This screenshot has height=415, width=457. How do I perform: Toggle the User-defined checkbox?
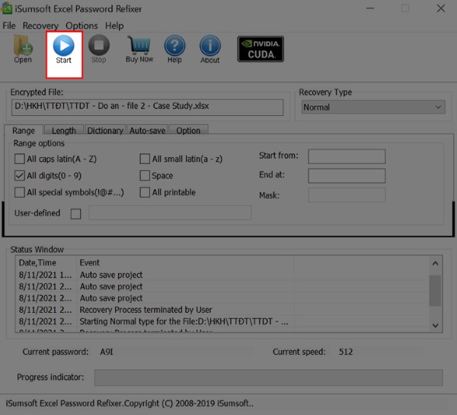[x=75, y=214]
